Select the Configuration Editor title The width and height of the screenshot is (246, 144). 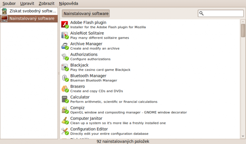pyautogui.click(x=89, y=129)
